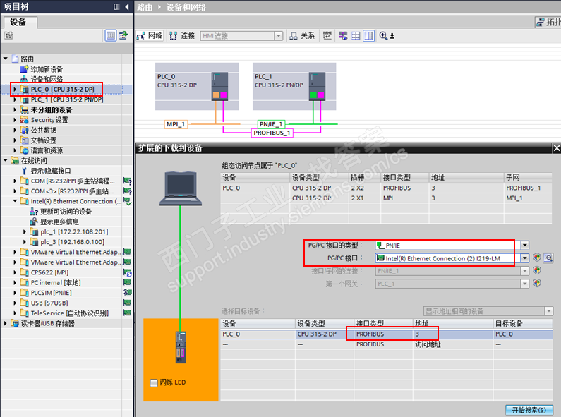Click the PROFIBUS_1 subnet label

tap(272, 133)
